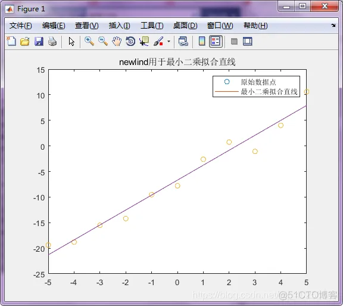This screenshot has height=306, width=343.
Task: Click the y-axis tick label 15
Action: (40, 70)
